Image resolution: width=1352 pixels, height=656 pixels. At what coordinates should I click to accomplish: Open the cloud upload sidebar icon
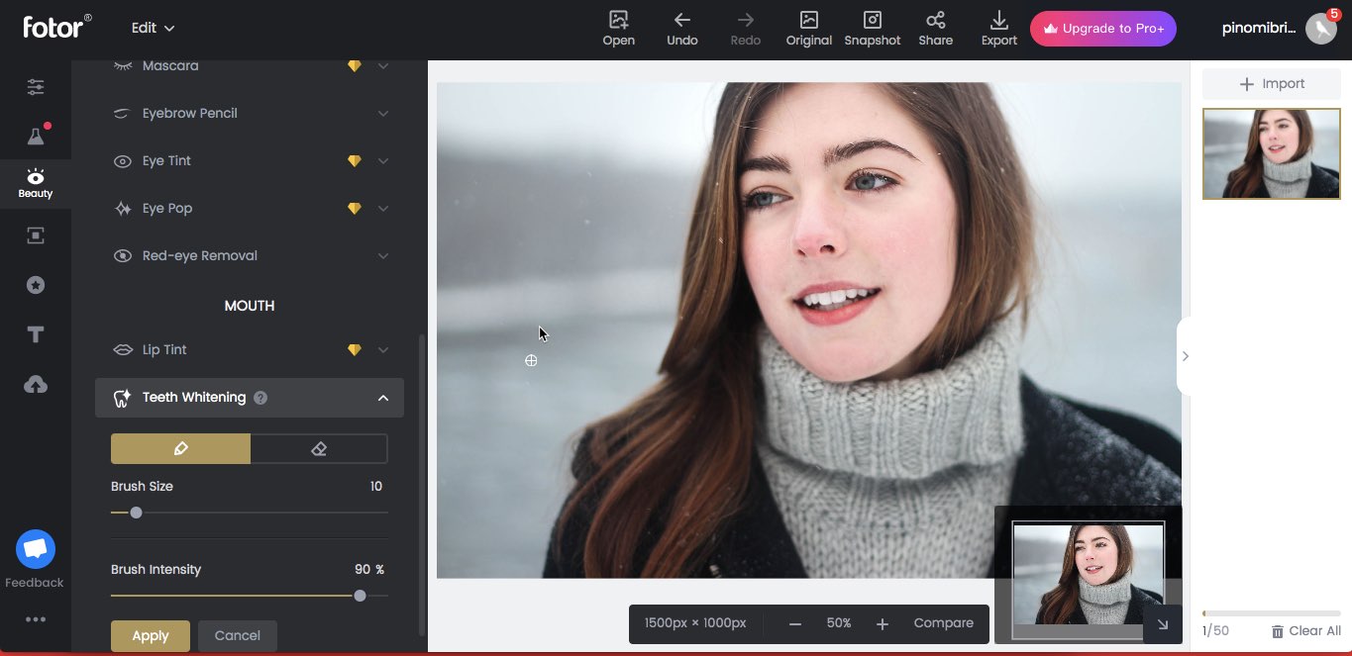click(x=36, y=385)
